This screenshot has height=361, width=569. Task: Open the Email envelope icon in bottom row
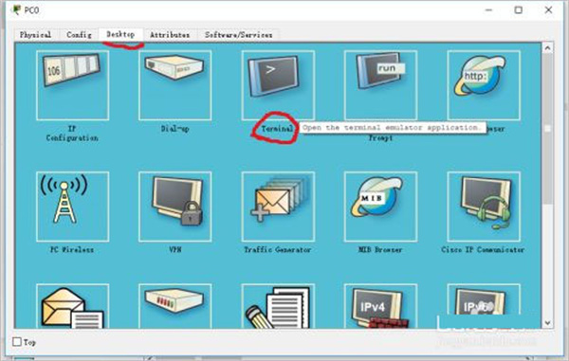click(x=73, y=307)
